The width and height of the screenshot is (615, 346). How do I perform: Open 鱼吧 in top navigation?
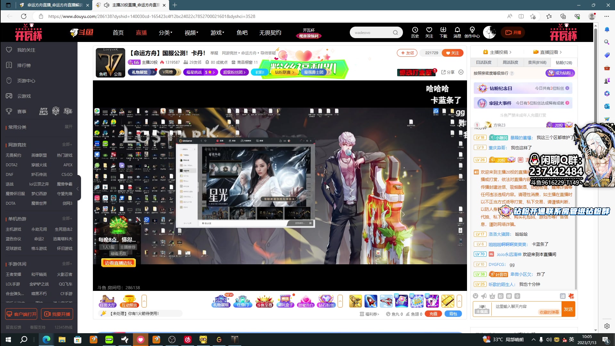coord(242,33)
